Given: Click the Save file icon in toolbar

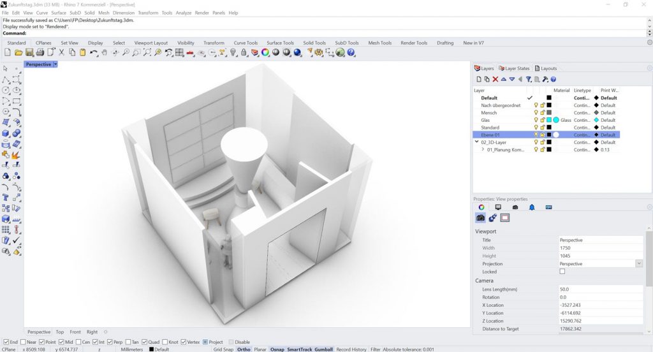Looking at the screenshot, I should (29, 52).
